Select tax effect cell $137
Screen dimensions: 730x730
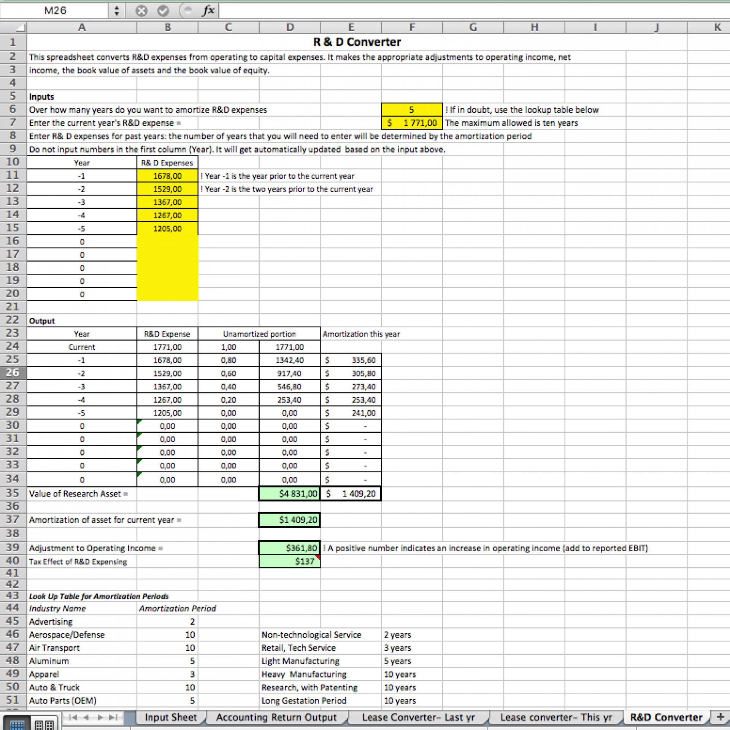[x=289, y=561]
